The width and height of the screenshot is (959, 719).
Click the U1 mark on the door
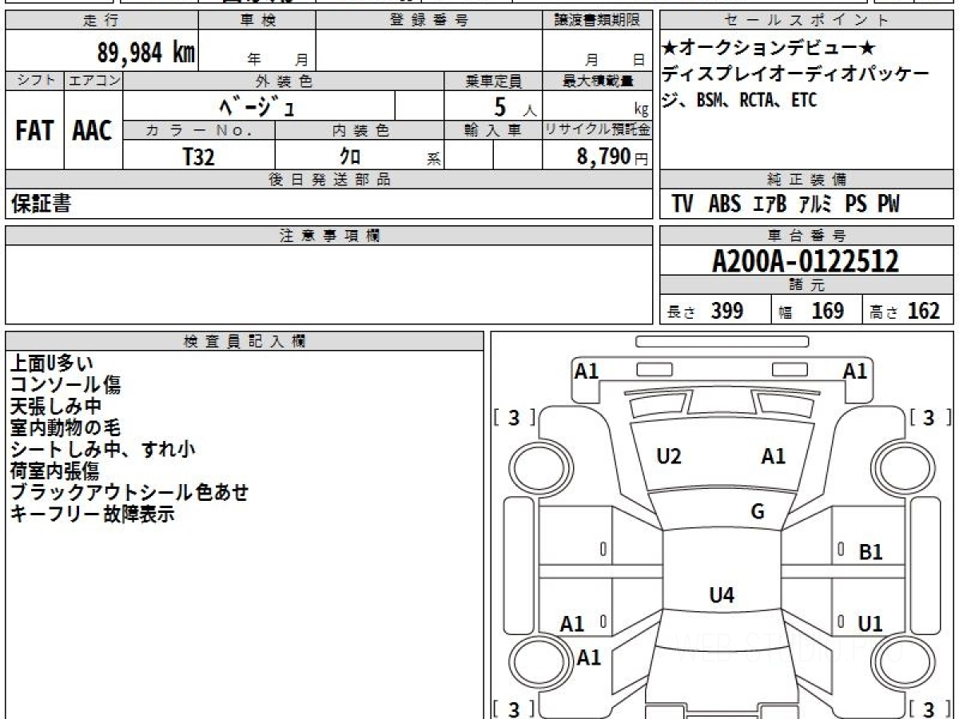click(870, 624)
